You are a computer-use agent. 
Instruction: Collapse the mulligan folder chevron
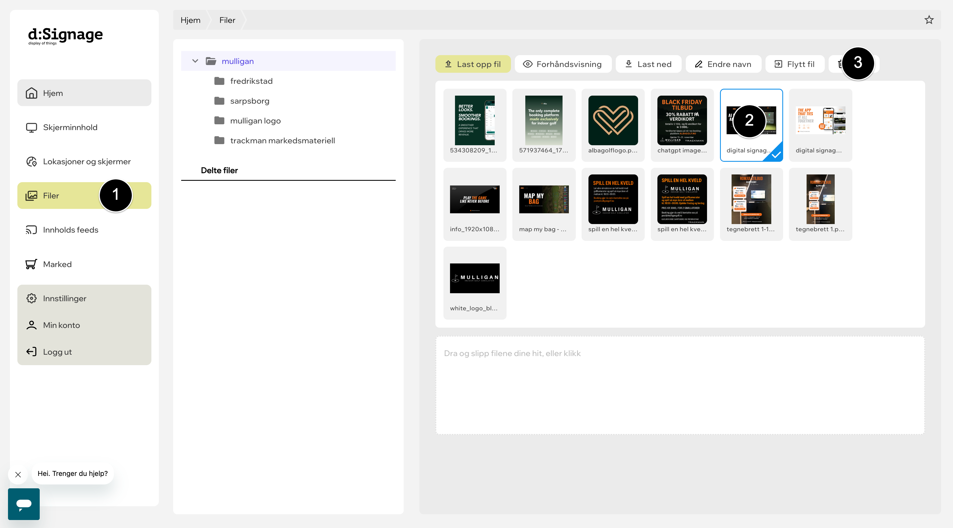195,61
